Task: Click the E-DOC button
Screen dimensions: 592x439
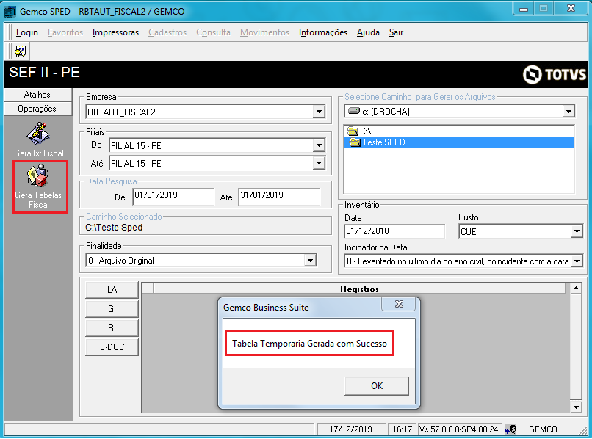Action: pos(112,347)
